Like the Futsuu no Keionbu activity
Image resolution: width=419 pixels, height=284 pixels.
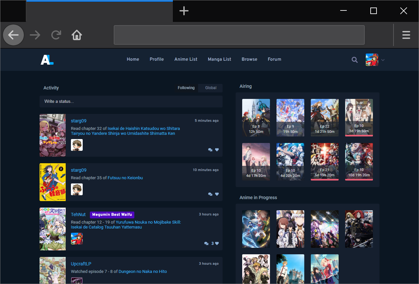(x=217, y=194)
